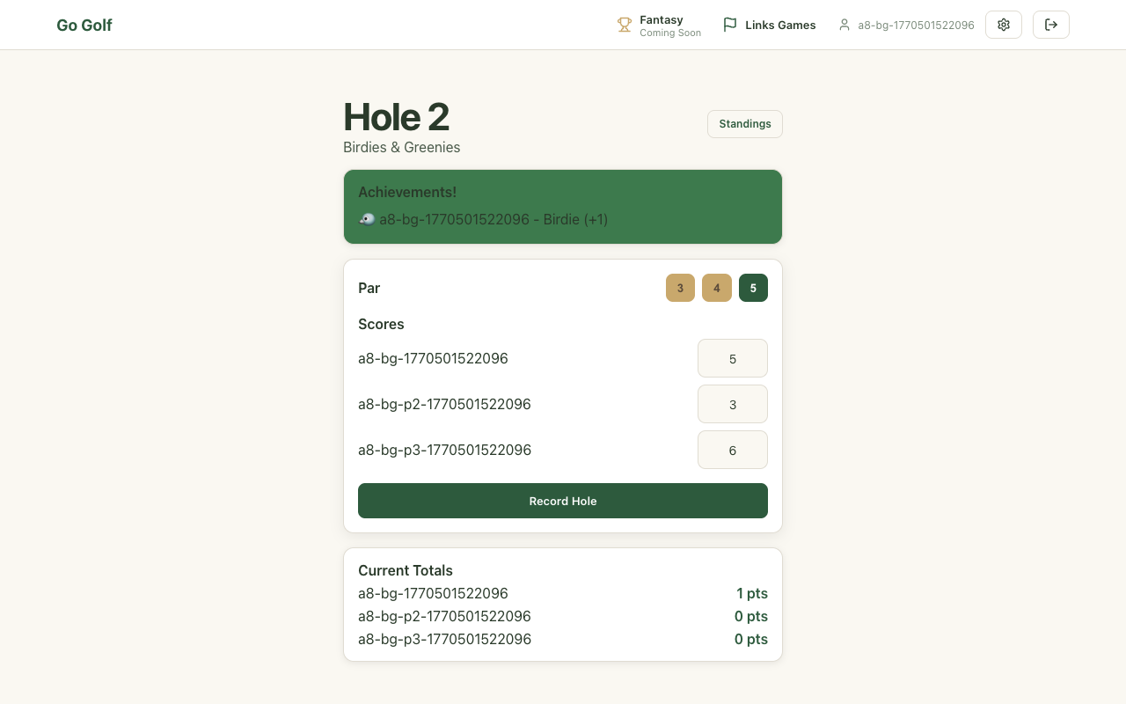Click the Fantasy trophy icon
The image size is (1126, 704).
tap(625, 26)
